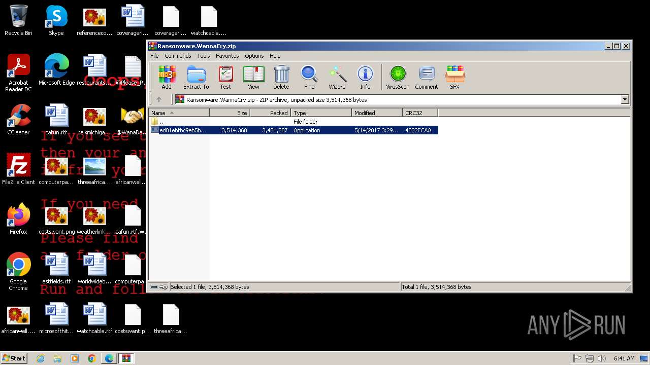
Task: Expand the archive path dropdown arrow
Action: (625, 100)
